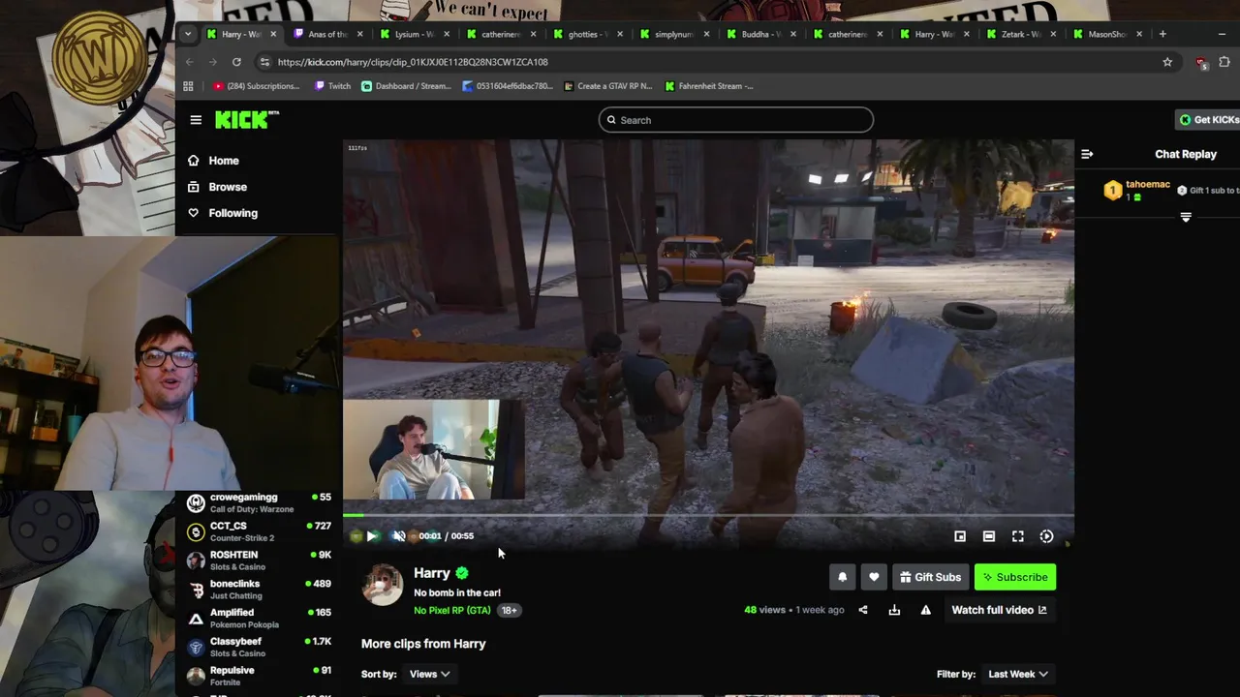Click Watch full video
This screenshot has height=697, width=1240.
pyautogui.click(x=999, y=610)
